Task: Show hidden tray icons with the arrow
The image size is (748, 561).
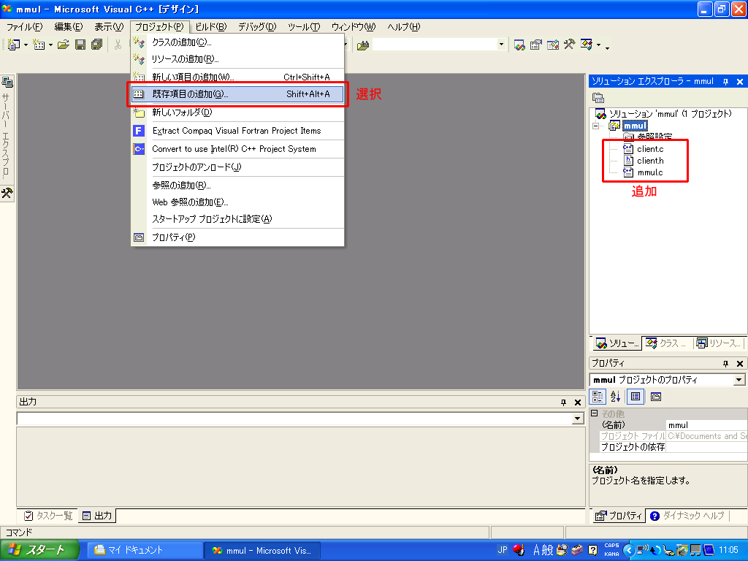Action: 629,551
